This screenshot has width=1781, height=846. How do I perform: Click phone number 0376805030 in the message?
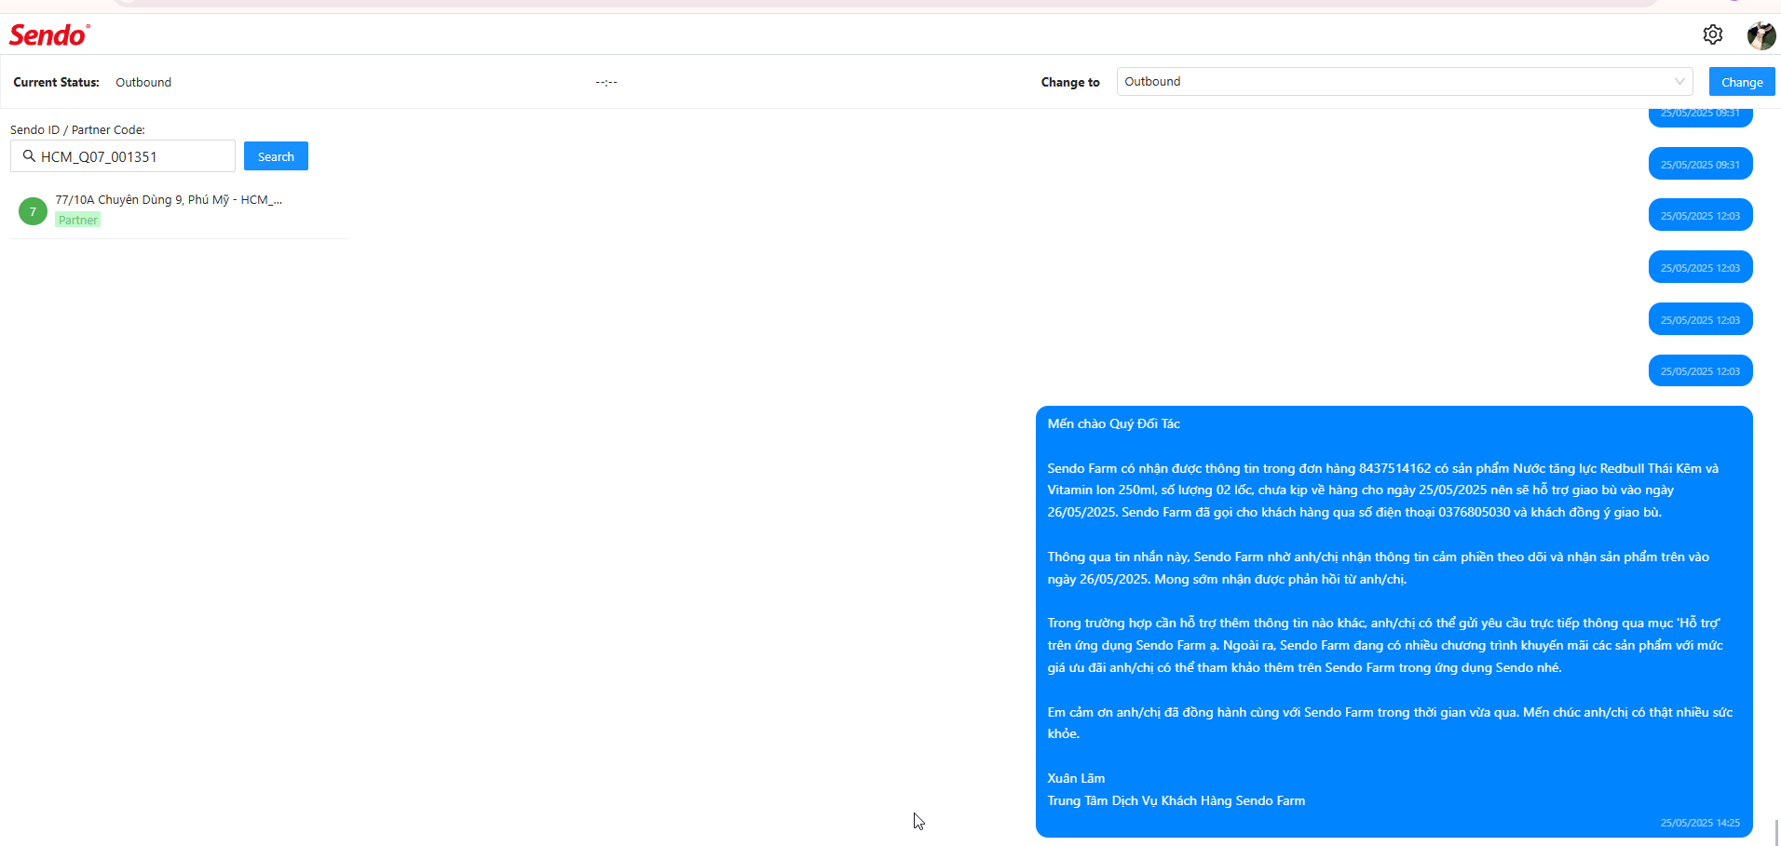tap(1475, 512)
